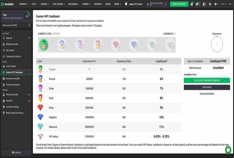Click the Diamond gem icon in table
Image resolution: width=234 pixels, height=158 pixels.
tap(40, 127)
